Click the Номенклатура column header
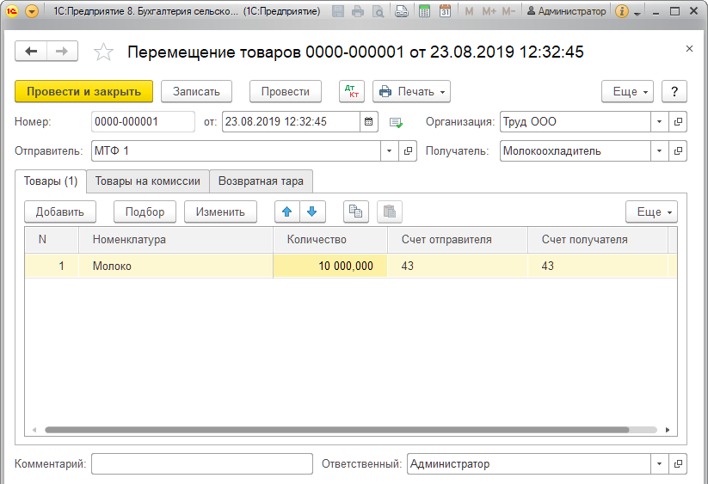 (x=176, y=240)
